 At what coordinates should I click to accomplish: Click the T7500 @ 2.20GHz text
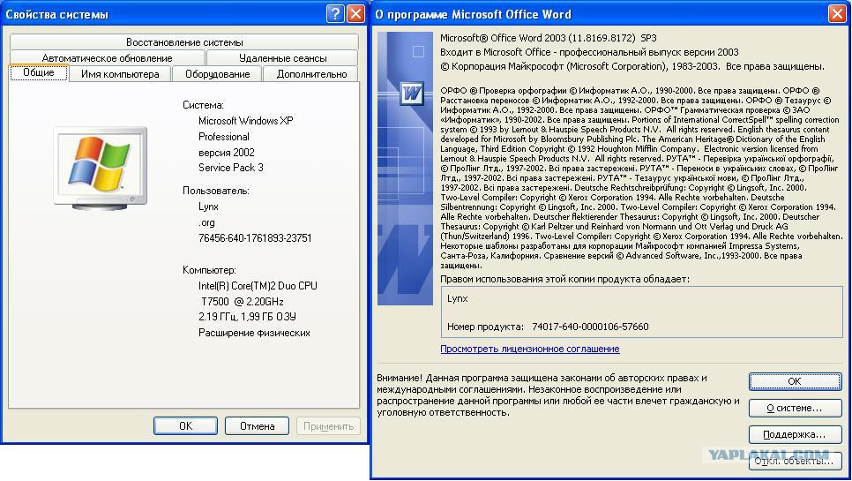click(x=243, y=301)
